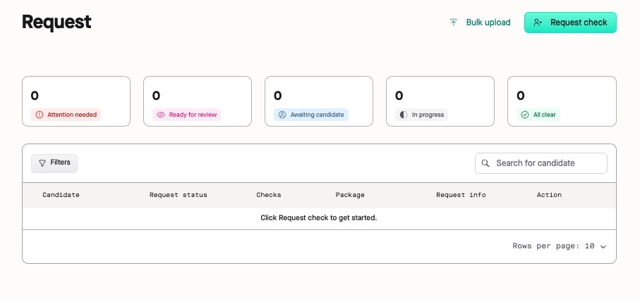Select the Ready for review badge
640x299 pixels.
(186, 115)
